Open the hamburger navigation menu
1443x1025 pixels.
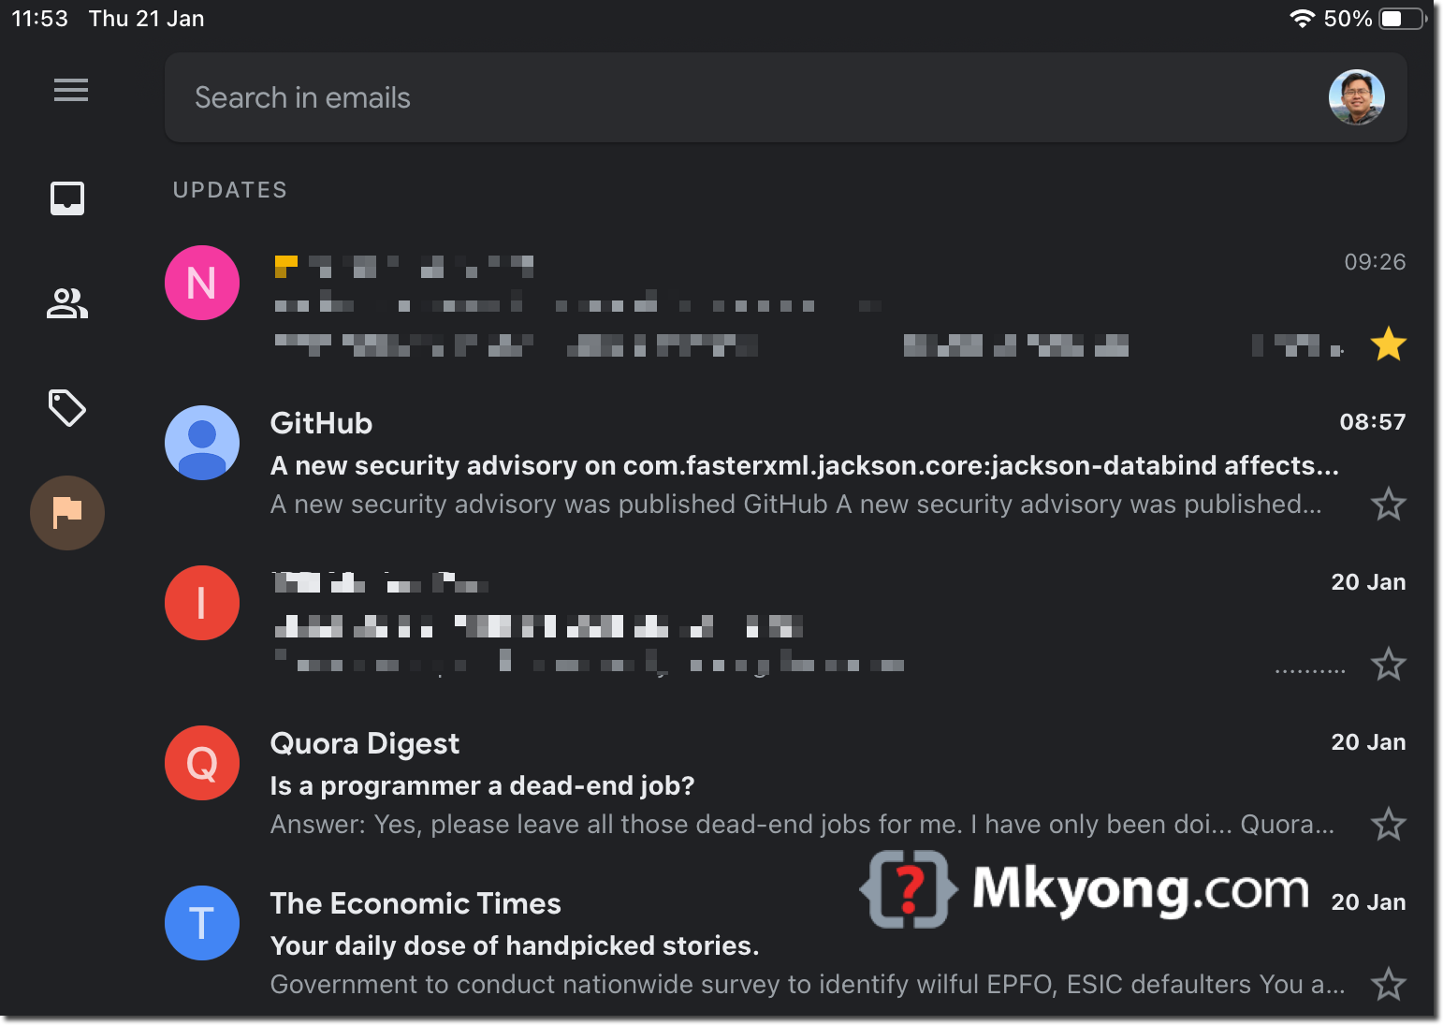pos(71,90)
